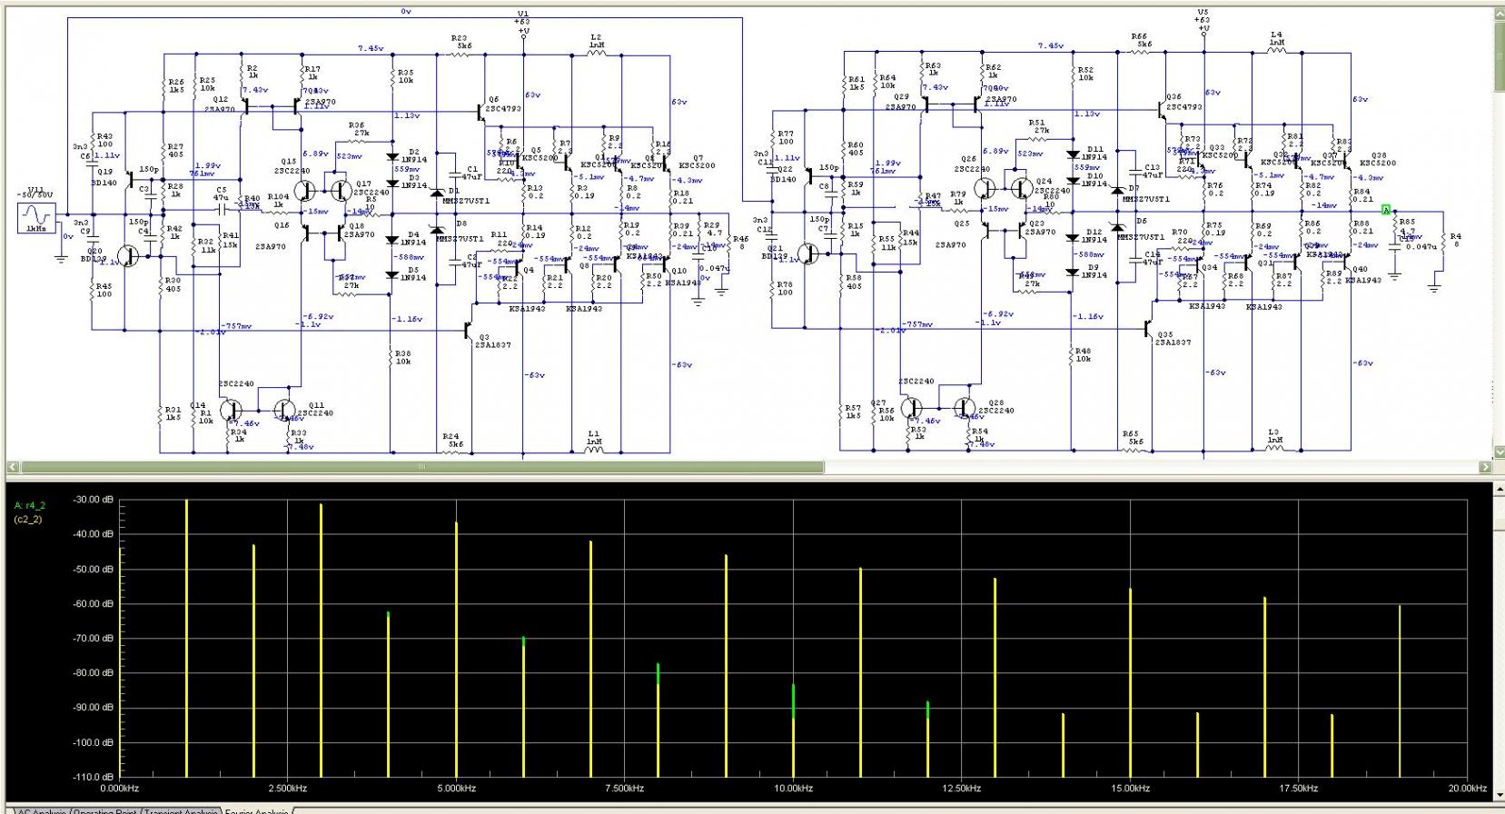Image resolution: width=1505 pixels, height=814 pixels.
Task: Click the schematic vertical scrollbar thumb
Action: coord(1499,55)
